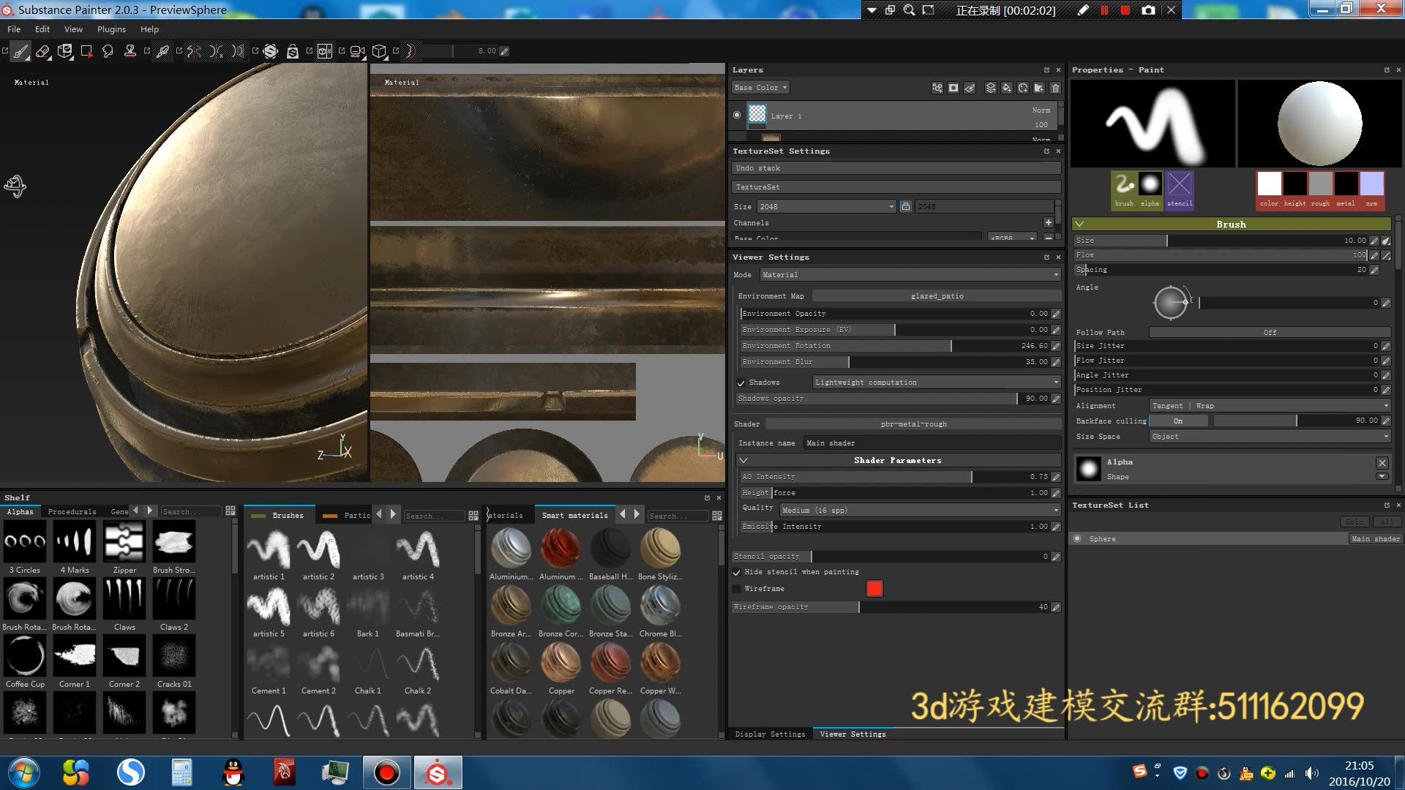Uncheck Hide stencil when painting
The image size is (1405, 790).
click(737, 572)
